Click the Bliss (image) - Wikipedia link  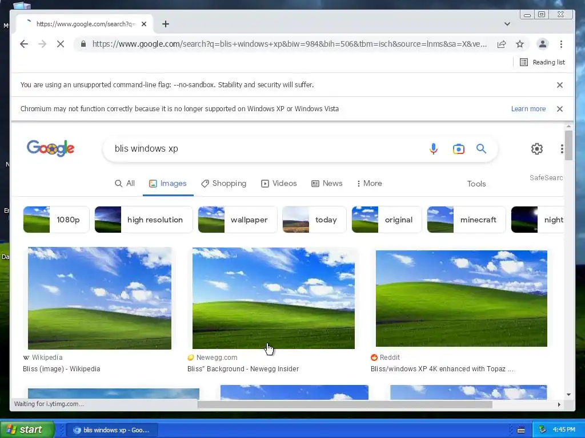pyautogui.click(x=62, y=369)
